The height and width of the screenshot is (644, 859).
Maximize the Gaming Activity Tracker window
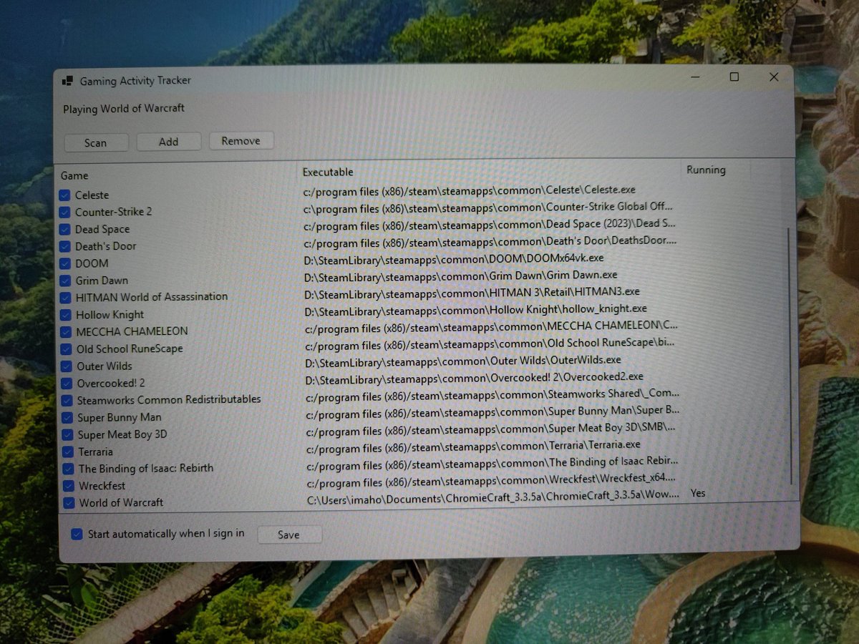pos(734,77)
